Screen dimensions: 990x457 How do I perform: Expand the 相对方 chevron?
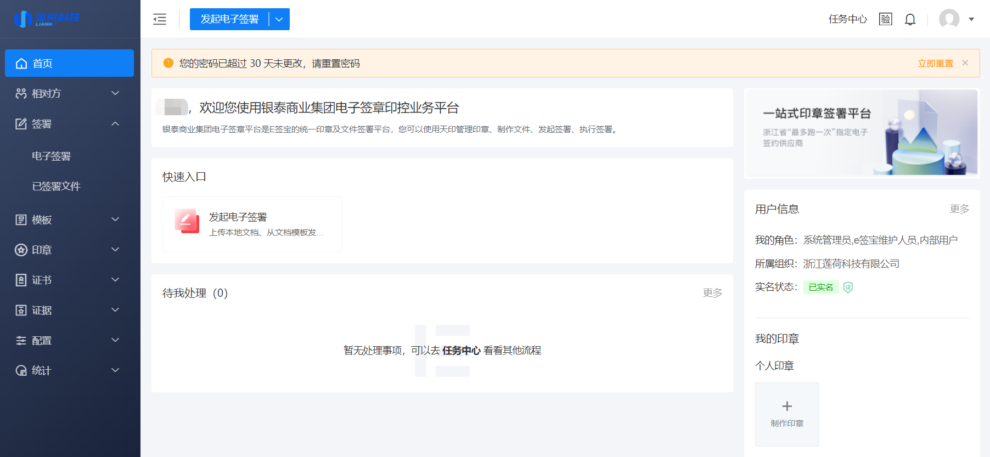(115, 93)
